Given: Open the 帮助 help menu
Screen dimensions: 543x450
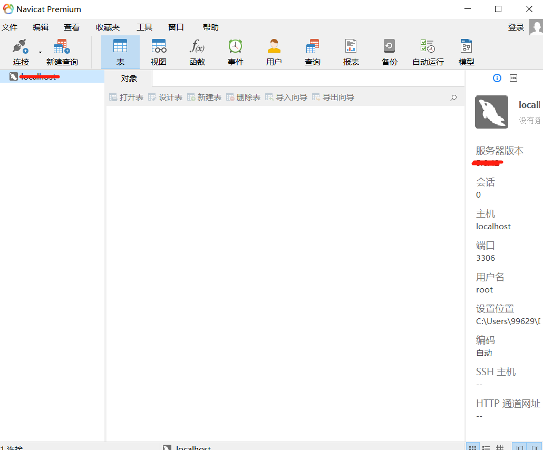Looking at the screenshot, I should (x=210, y=27).
